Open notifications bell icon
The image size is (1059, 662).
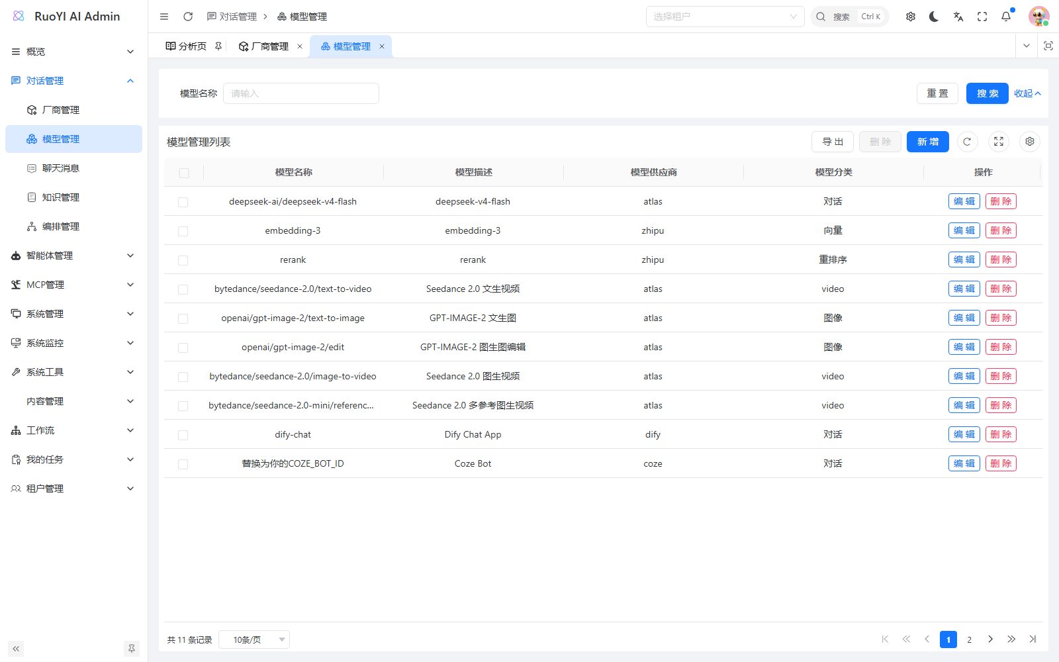(1006, 17)
